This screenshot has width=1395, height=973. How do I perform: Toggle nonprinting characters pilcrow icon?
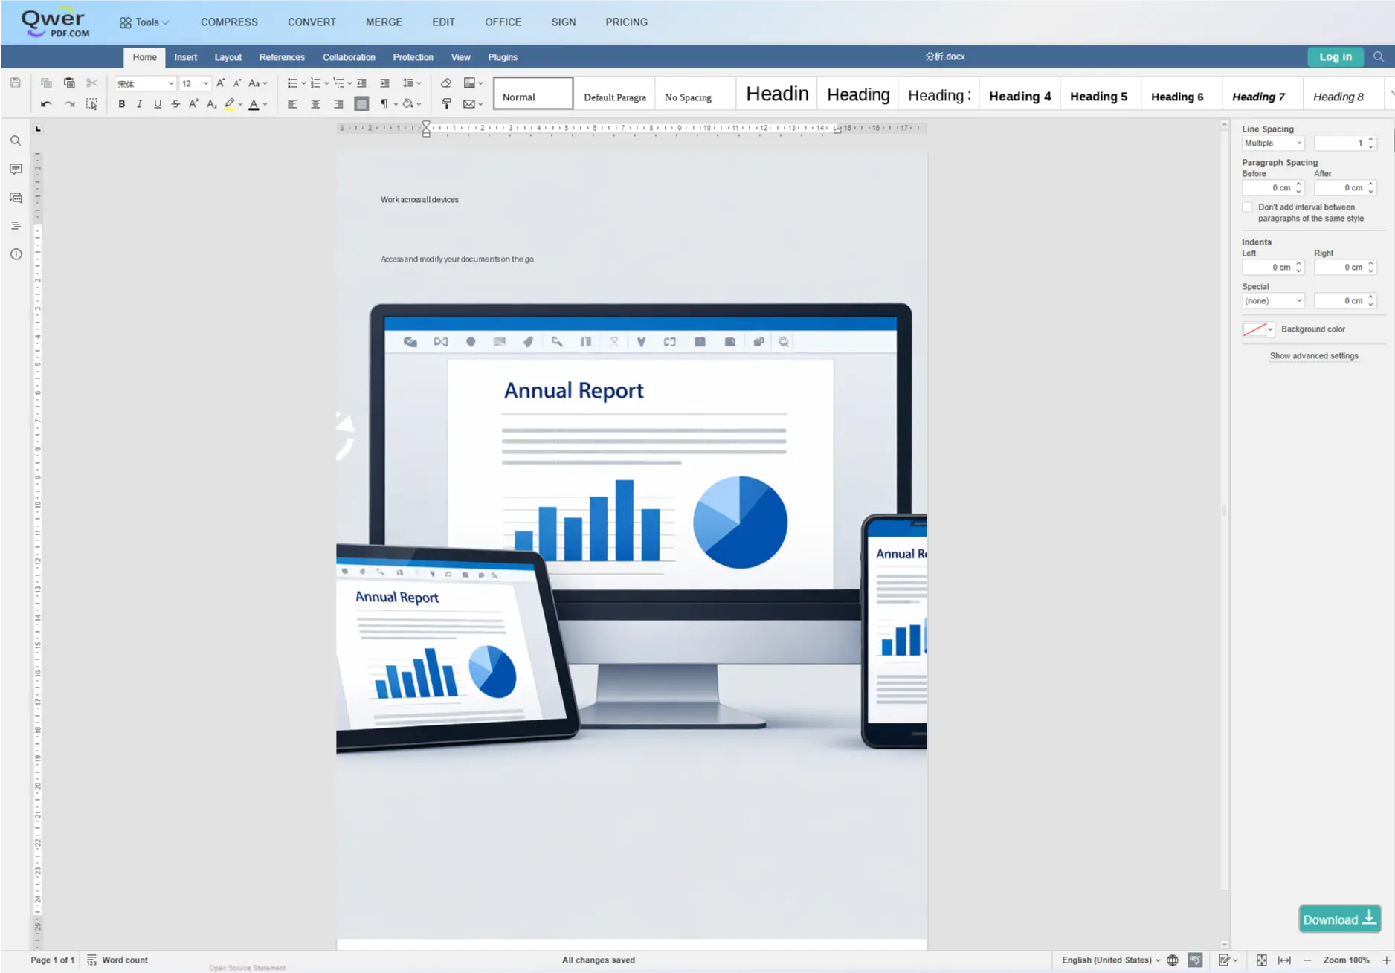(x=384, y=105)
